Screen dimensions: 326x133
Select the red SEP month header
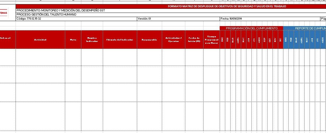(x=265, y=40)
